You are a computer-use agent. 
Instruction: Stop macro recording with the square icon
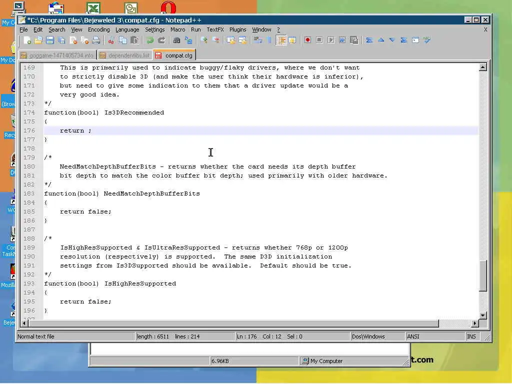point(319,40)
